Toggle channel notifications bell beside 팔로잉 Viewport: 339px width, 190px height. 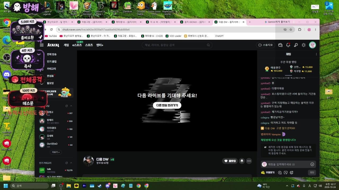click(242, 161)
